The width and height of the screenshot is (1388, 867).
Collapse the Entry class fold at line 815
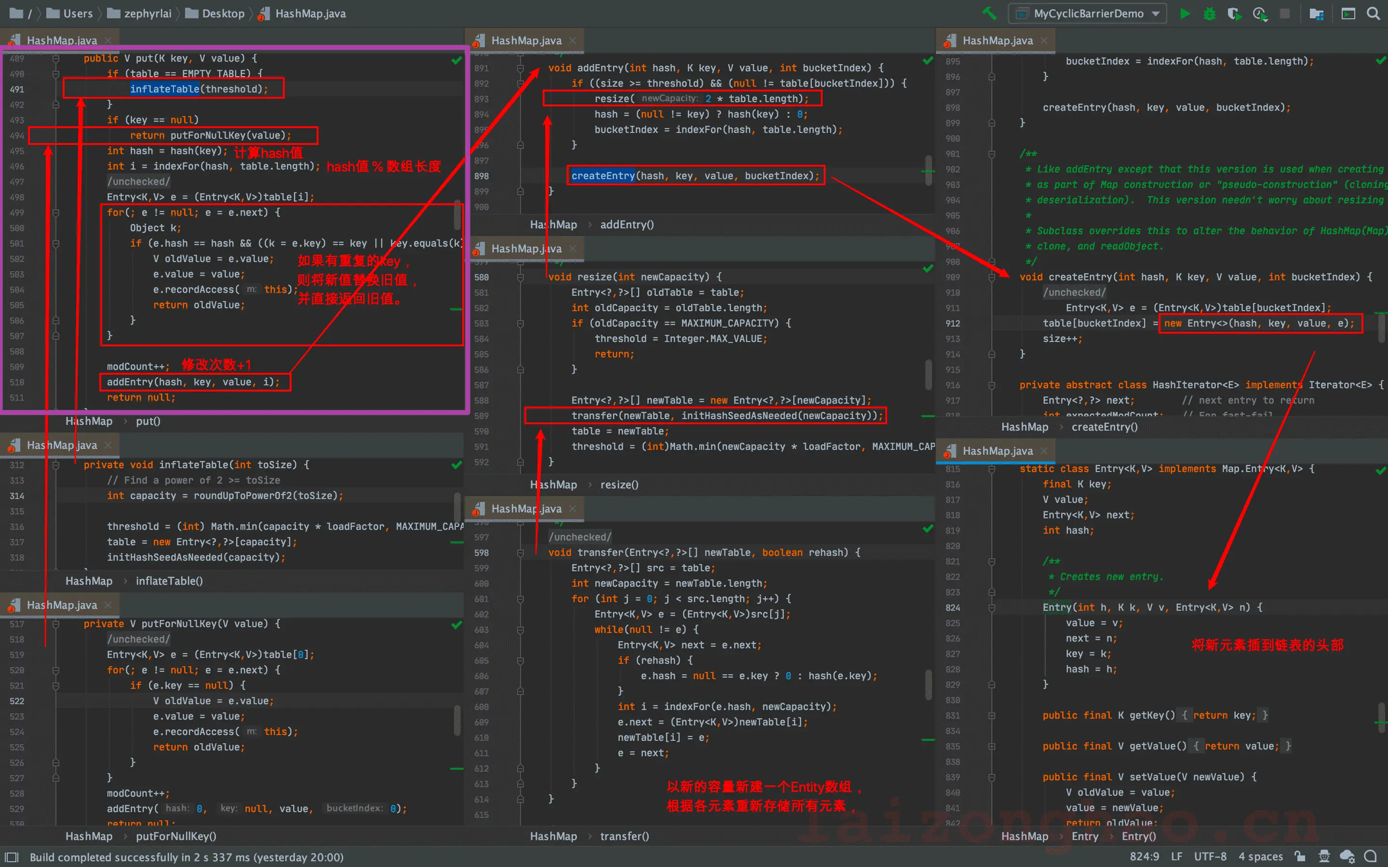(992, 469)
